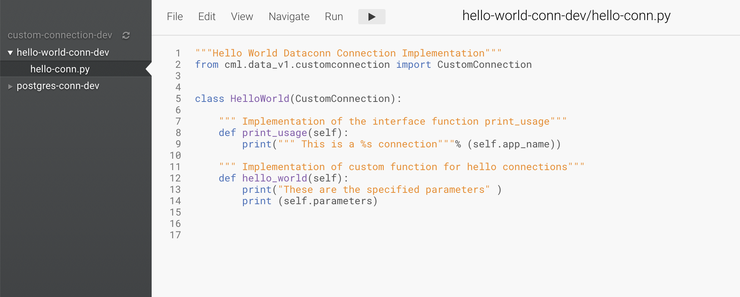Image resolution: width=740 pixels, height=297 pixels.
Task: Select hello-conn.py in the file tree
Action: (60, 69)
